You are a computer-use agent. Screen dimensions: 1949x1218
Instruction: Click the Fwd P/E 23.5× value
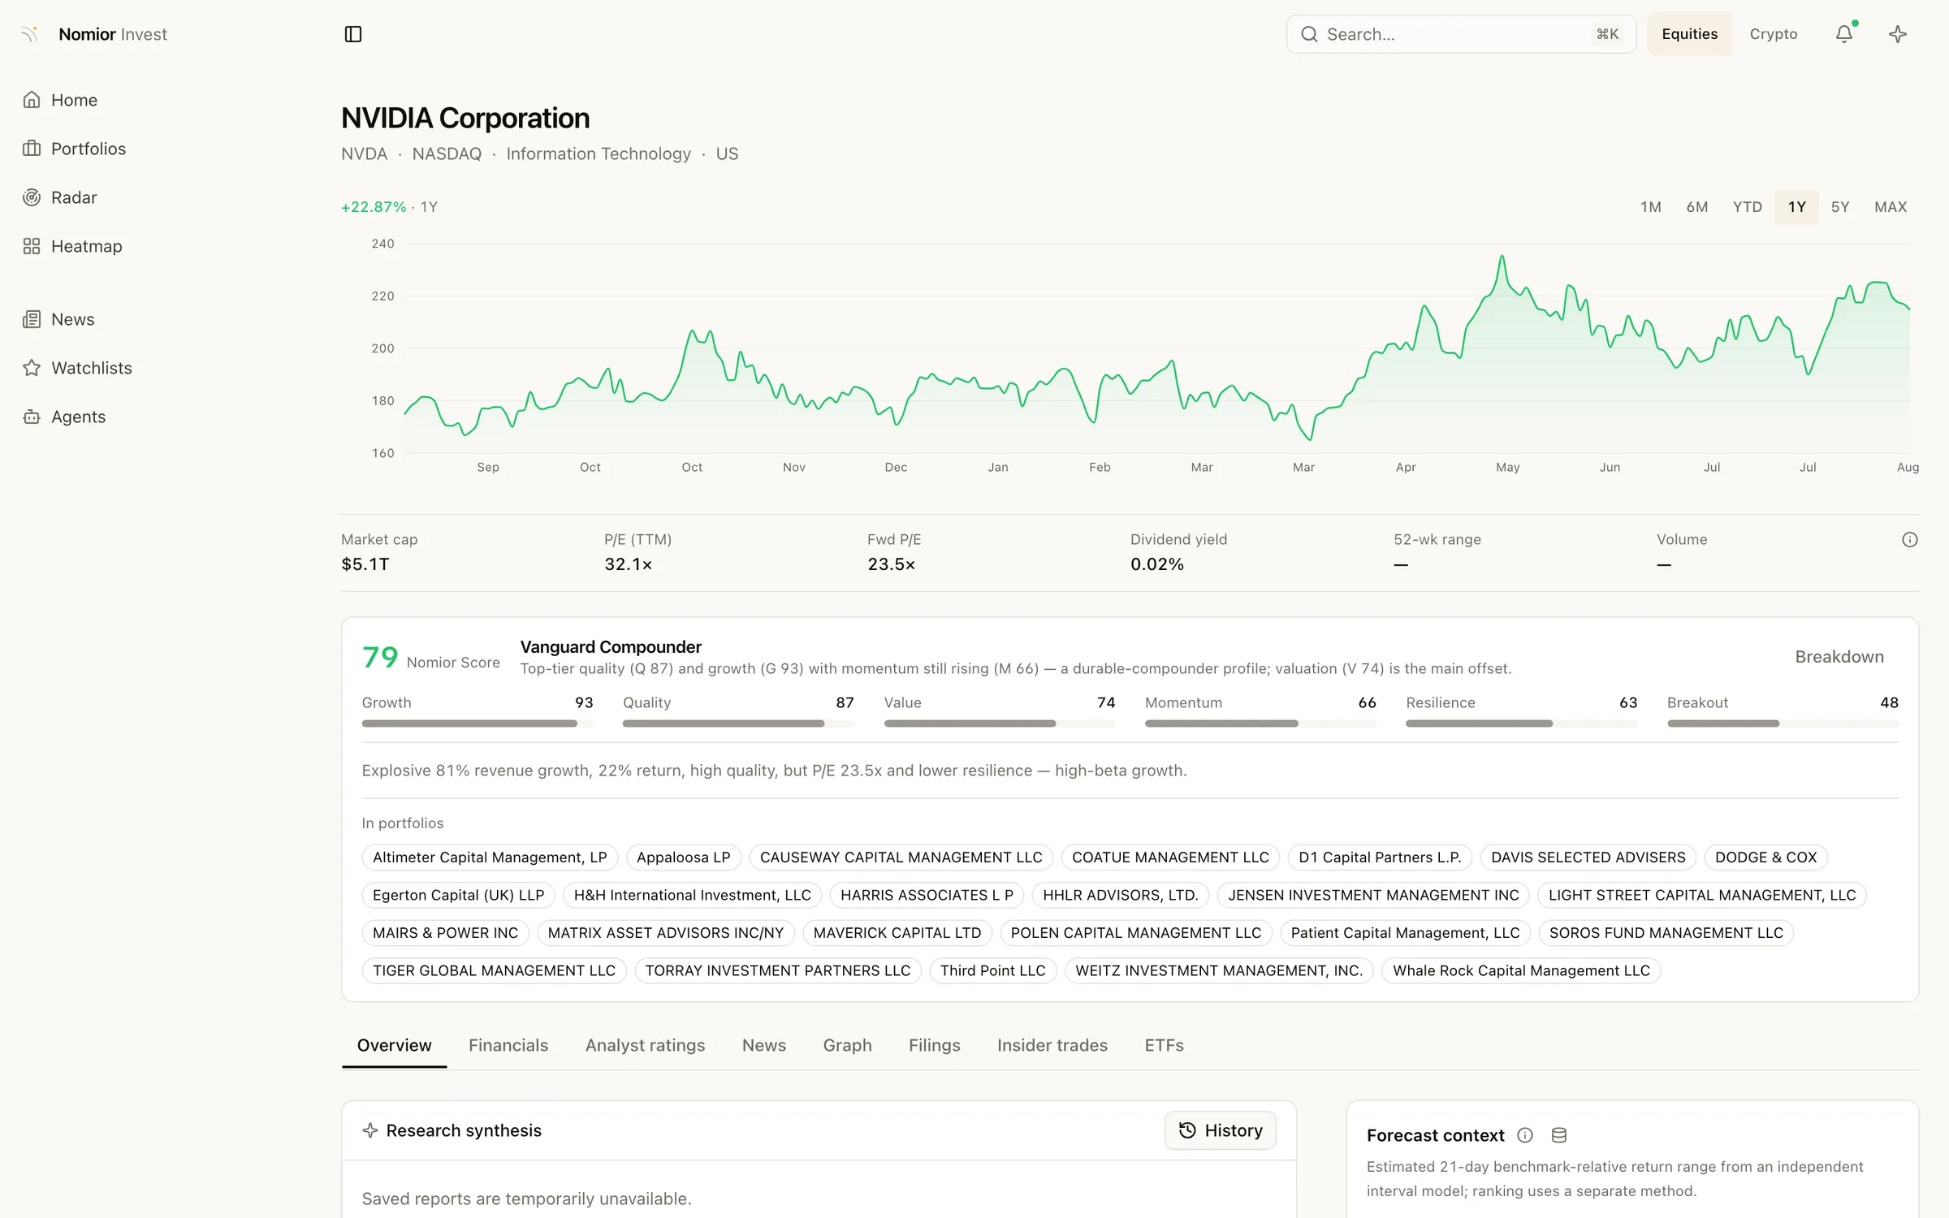[x=891, y=564]
